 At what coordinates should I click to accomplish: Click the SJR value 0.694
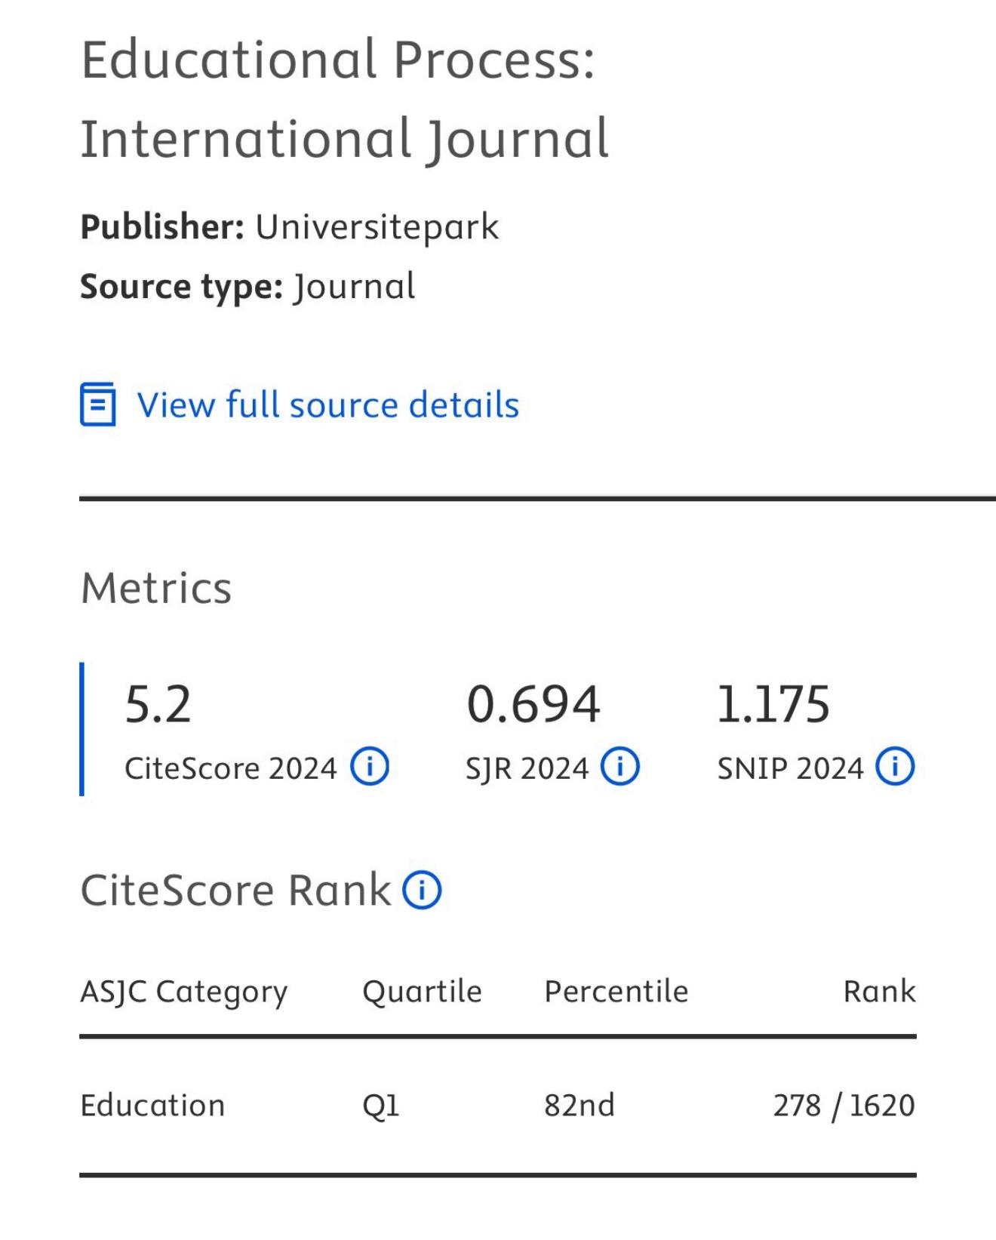pyautogui.click(x=533, y=704)
